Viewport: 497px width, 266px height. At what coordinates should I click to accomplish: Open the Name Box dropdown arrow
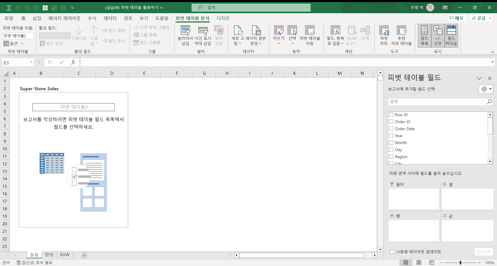31,62
